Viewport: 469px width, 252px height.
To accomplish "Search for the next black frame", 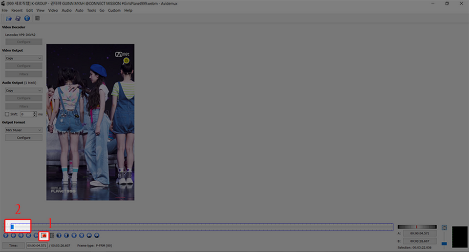I will (x=66, y=235).
